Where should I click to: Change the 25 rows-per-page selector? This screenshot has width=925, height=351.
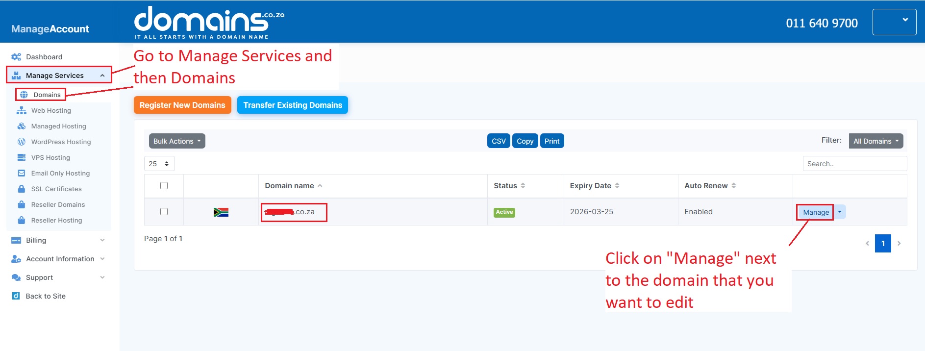tap(159, 164)
